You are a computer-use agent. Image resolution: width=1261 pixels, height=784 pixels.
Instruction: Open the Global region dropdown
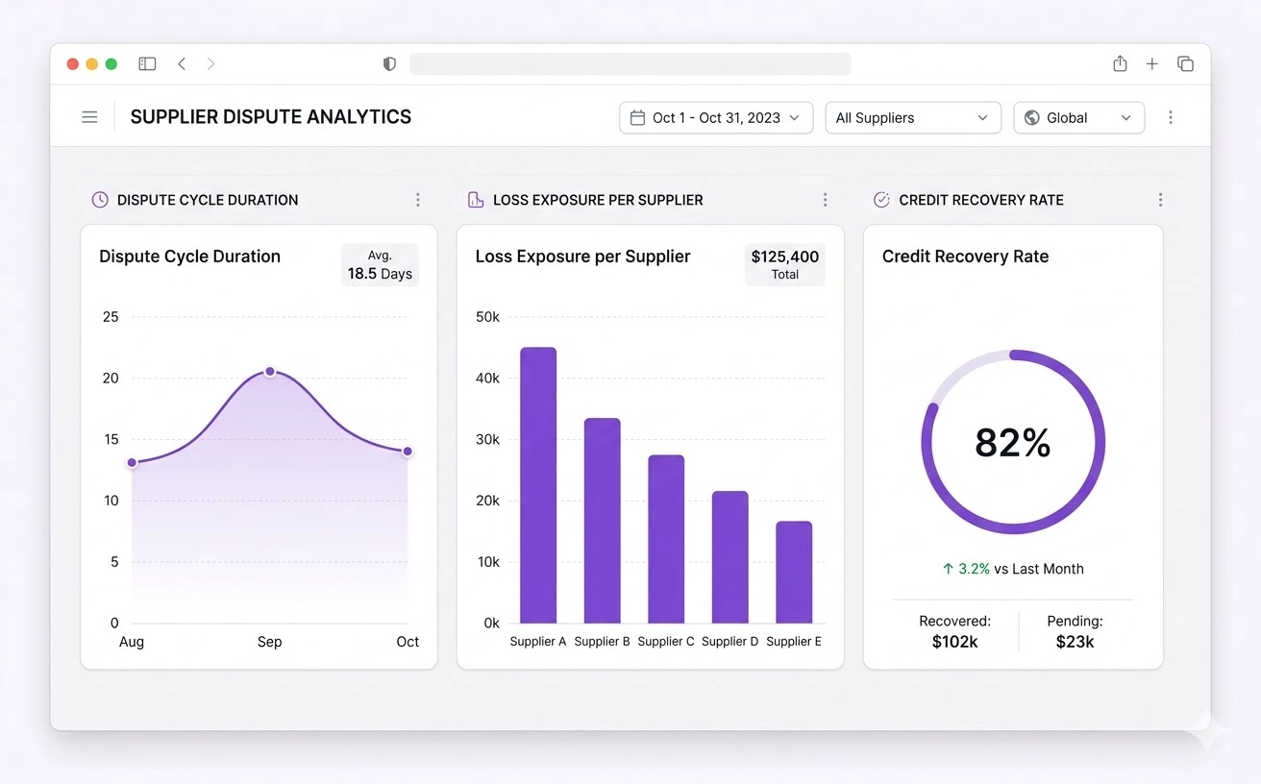[1079, 117]
